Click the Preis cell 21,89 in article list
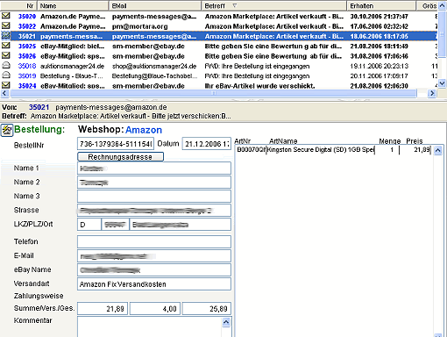 [415, 150]
